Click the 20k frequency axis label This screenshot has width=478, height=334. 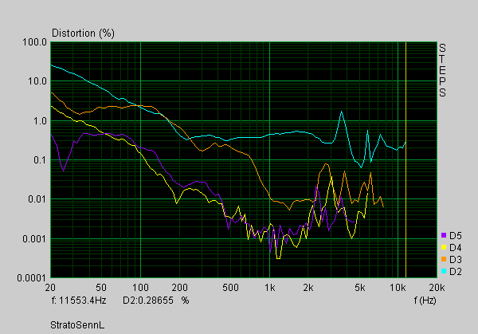(x=437, y=288)
